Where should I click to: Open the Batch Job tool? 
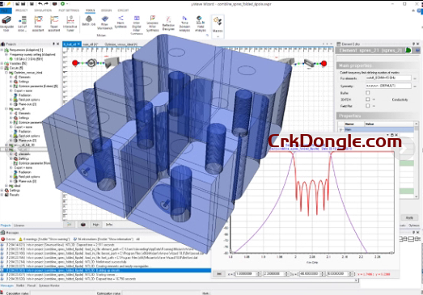tap(88, 21)
